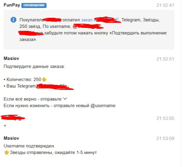This screenshot has width=183, height=167.
Task: Click the Подтвердите данные заказа line
Action: (34, 67)
